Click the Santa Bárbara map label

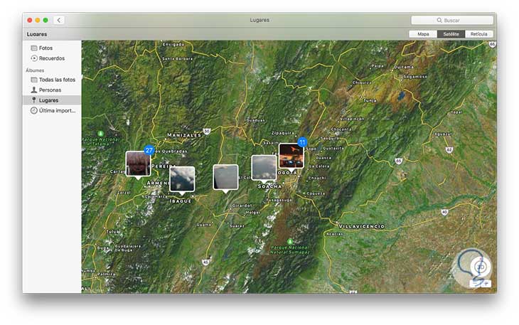178,58
